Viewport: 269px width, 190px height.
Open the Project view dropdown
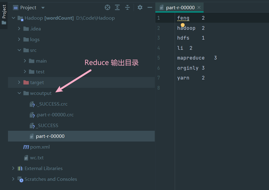(43, 8)
